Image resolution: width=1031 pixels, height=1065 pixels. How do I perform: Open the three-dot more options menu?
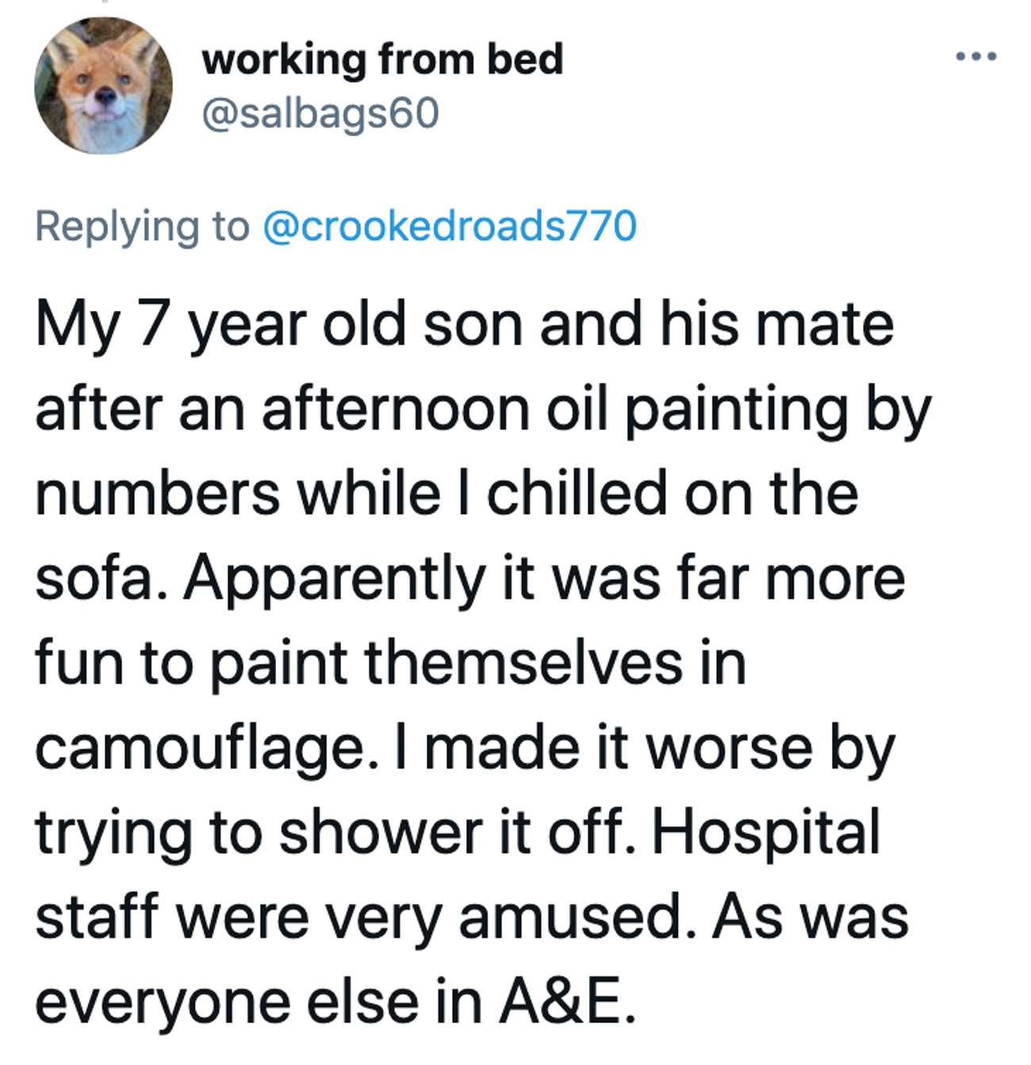point(975,57)
